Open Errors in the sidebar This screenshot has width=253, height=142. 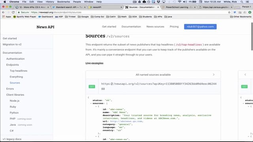(10, 89)
